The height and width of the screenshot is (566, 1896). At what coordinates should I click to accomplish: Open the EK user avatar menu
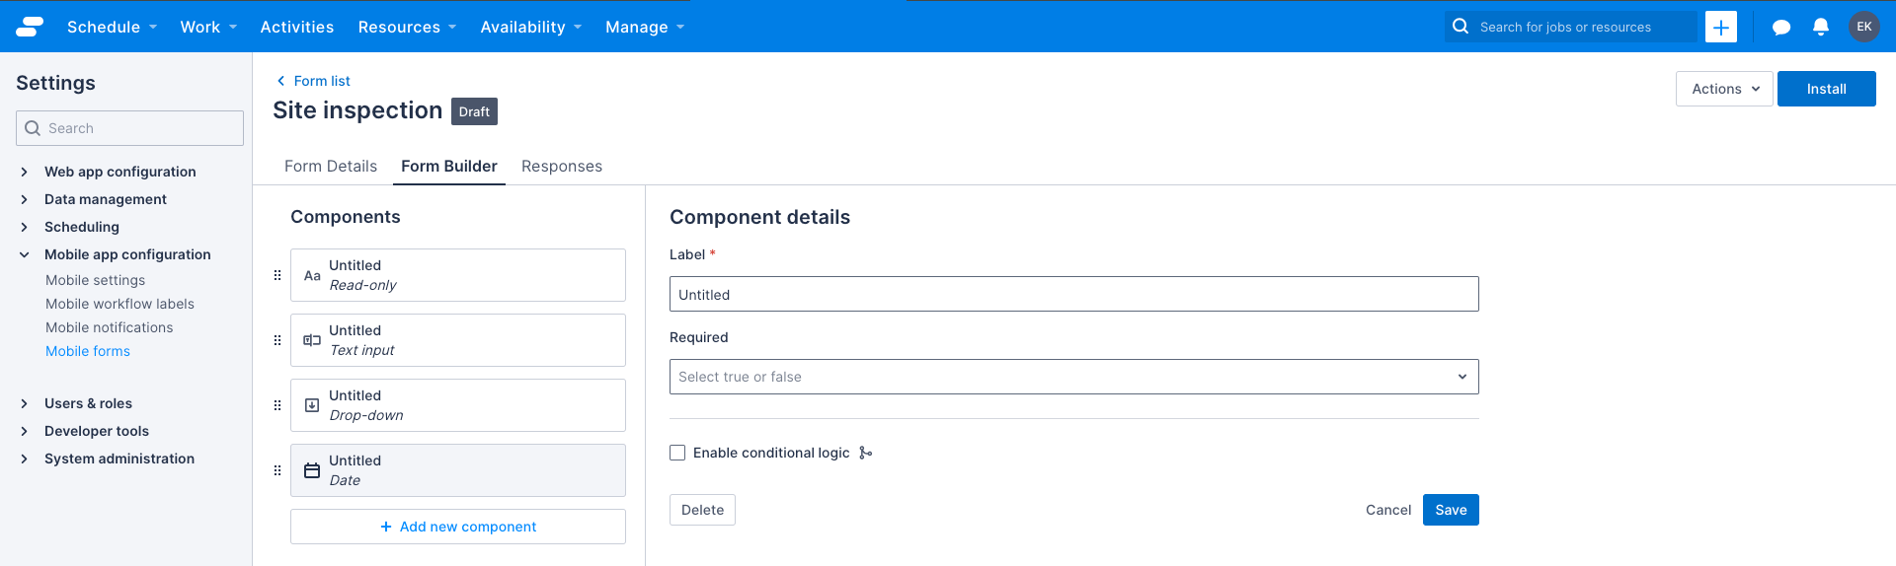[1864, 27]
